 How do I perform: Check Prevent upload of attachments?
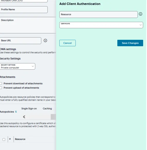pyautogui.click(x=1, y=88)
